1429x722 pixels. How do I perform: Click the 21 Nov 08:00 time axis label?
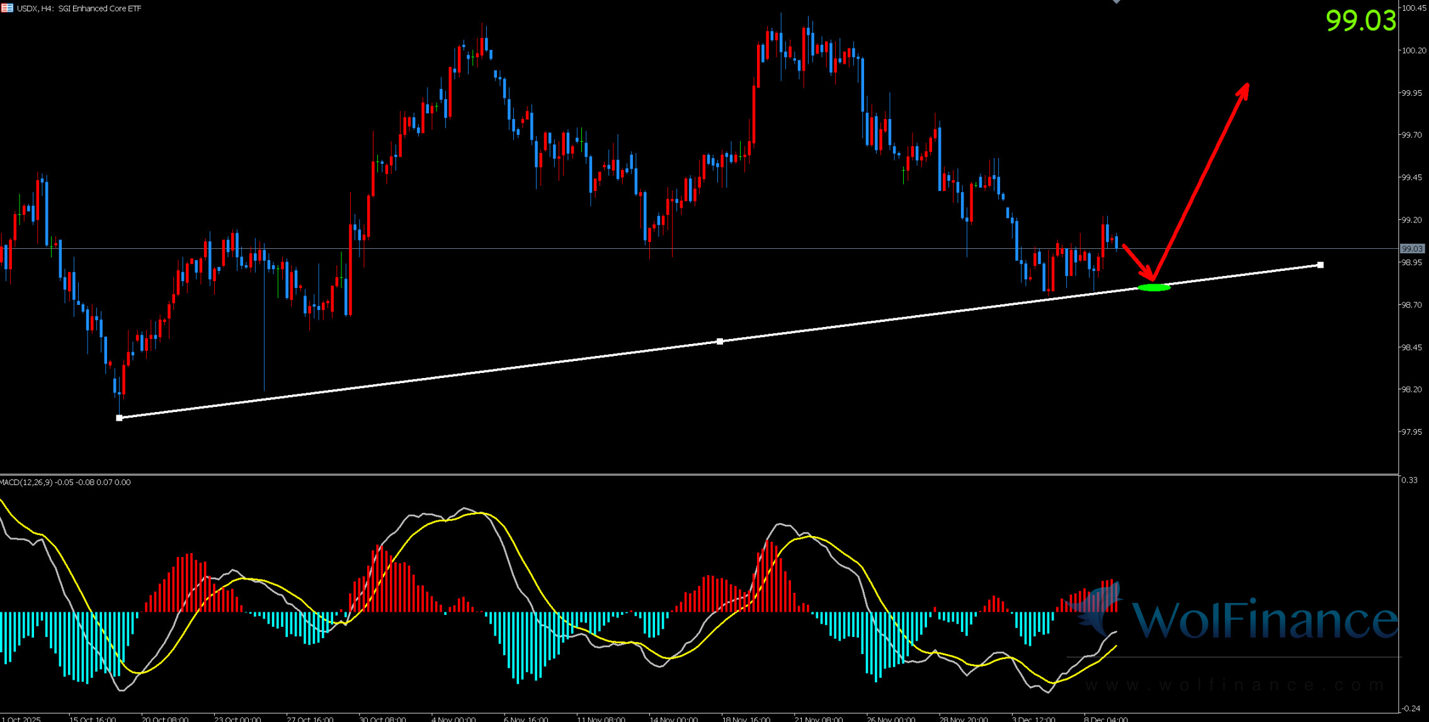point(817,718)
